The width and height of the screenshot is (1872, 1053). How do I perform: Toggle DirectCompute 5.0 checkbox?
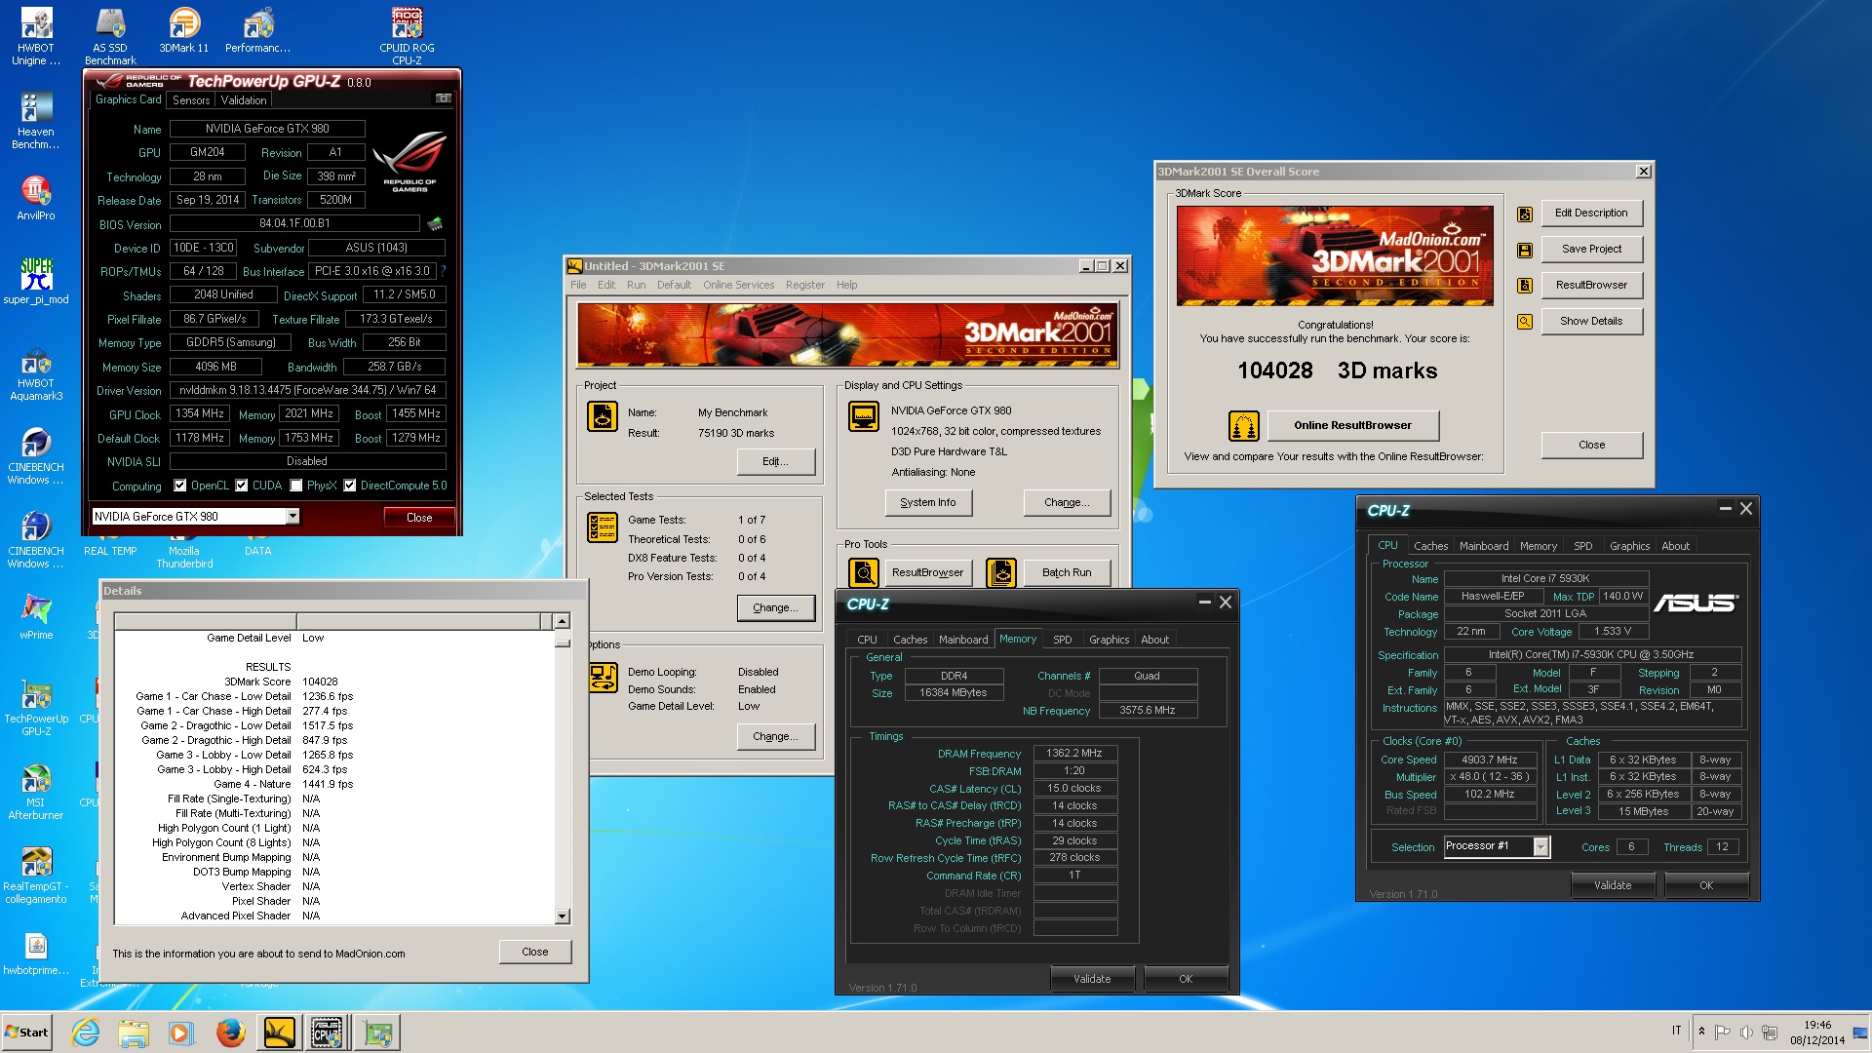point(349,486)
